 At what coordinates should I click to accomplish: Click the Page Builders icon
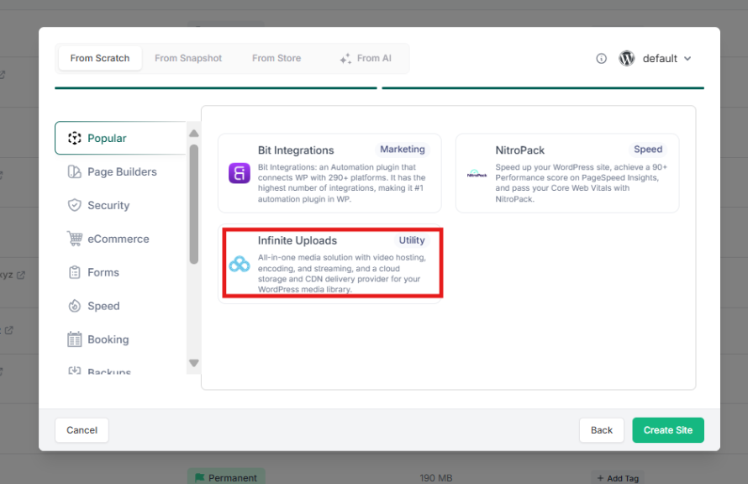coord(75,171)
